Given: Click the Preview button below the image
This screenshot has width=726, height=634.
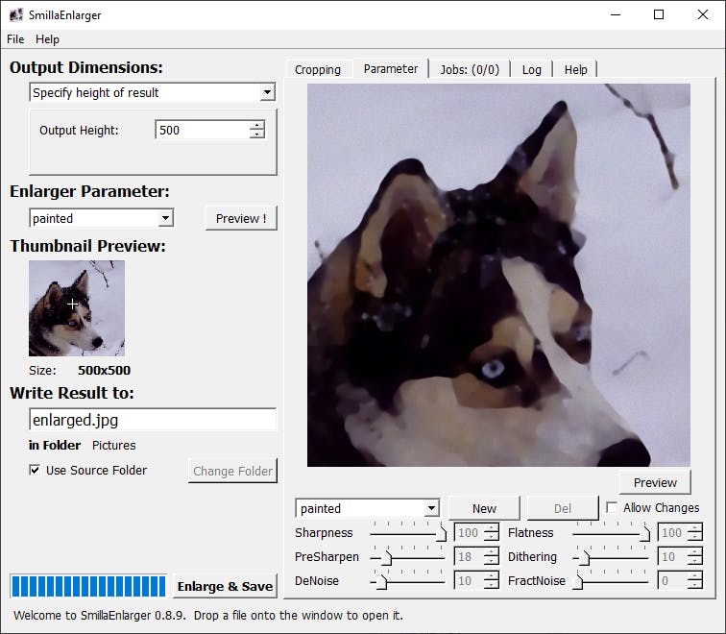Looking at the screenshot, I should 655,482.
